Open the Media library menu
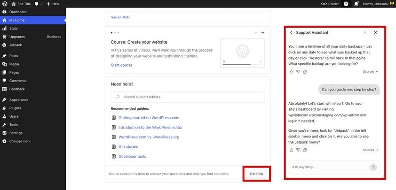Image resolution: width=396 pixels, height=190 pixels. [33, 64]
